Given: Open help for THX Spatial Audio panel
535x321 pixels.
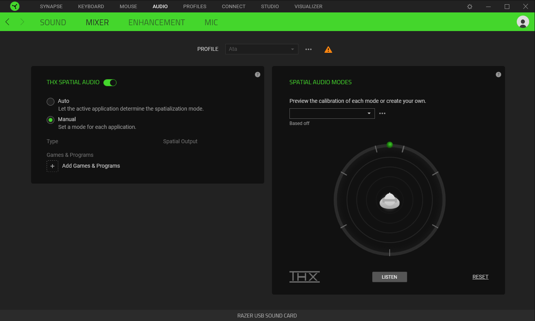Looking at the screenshot, I should pos(258,75).
